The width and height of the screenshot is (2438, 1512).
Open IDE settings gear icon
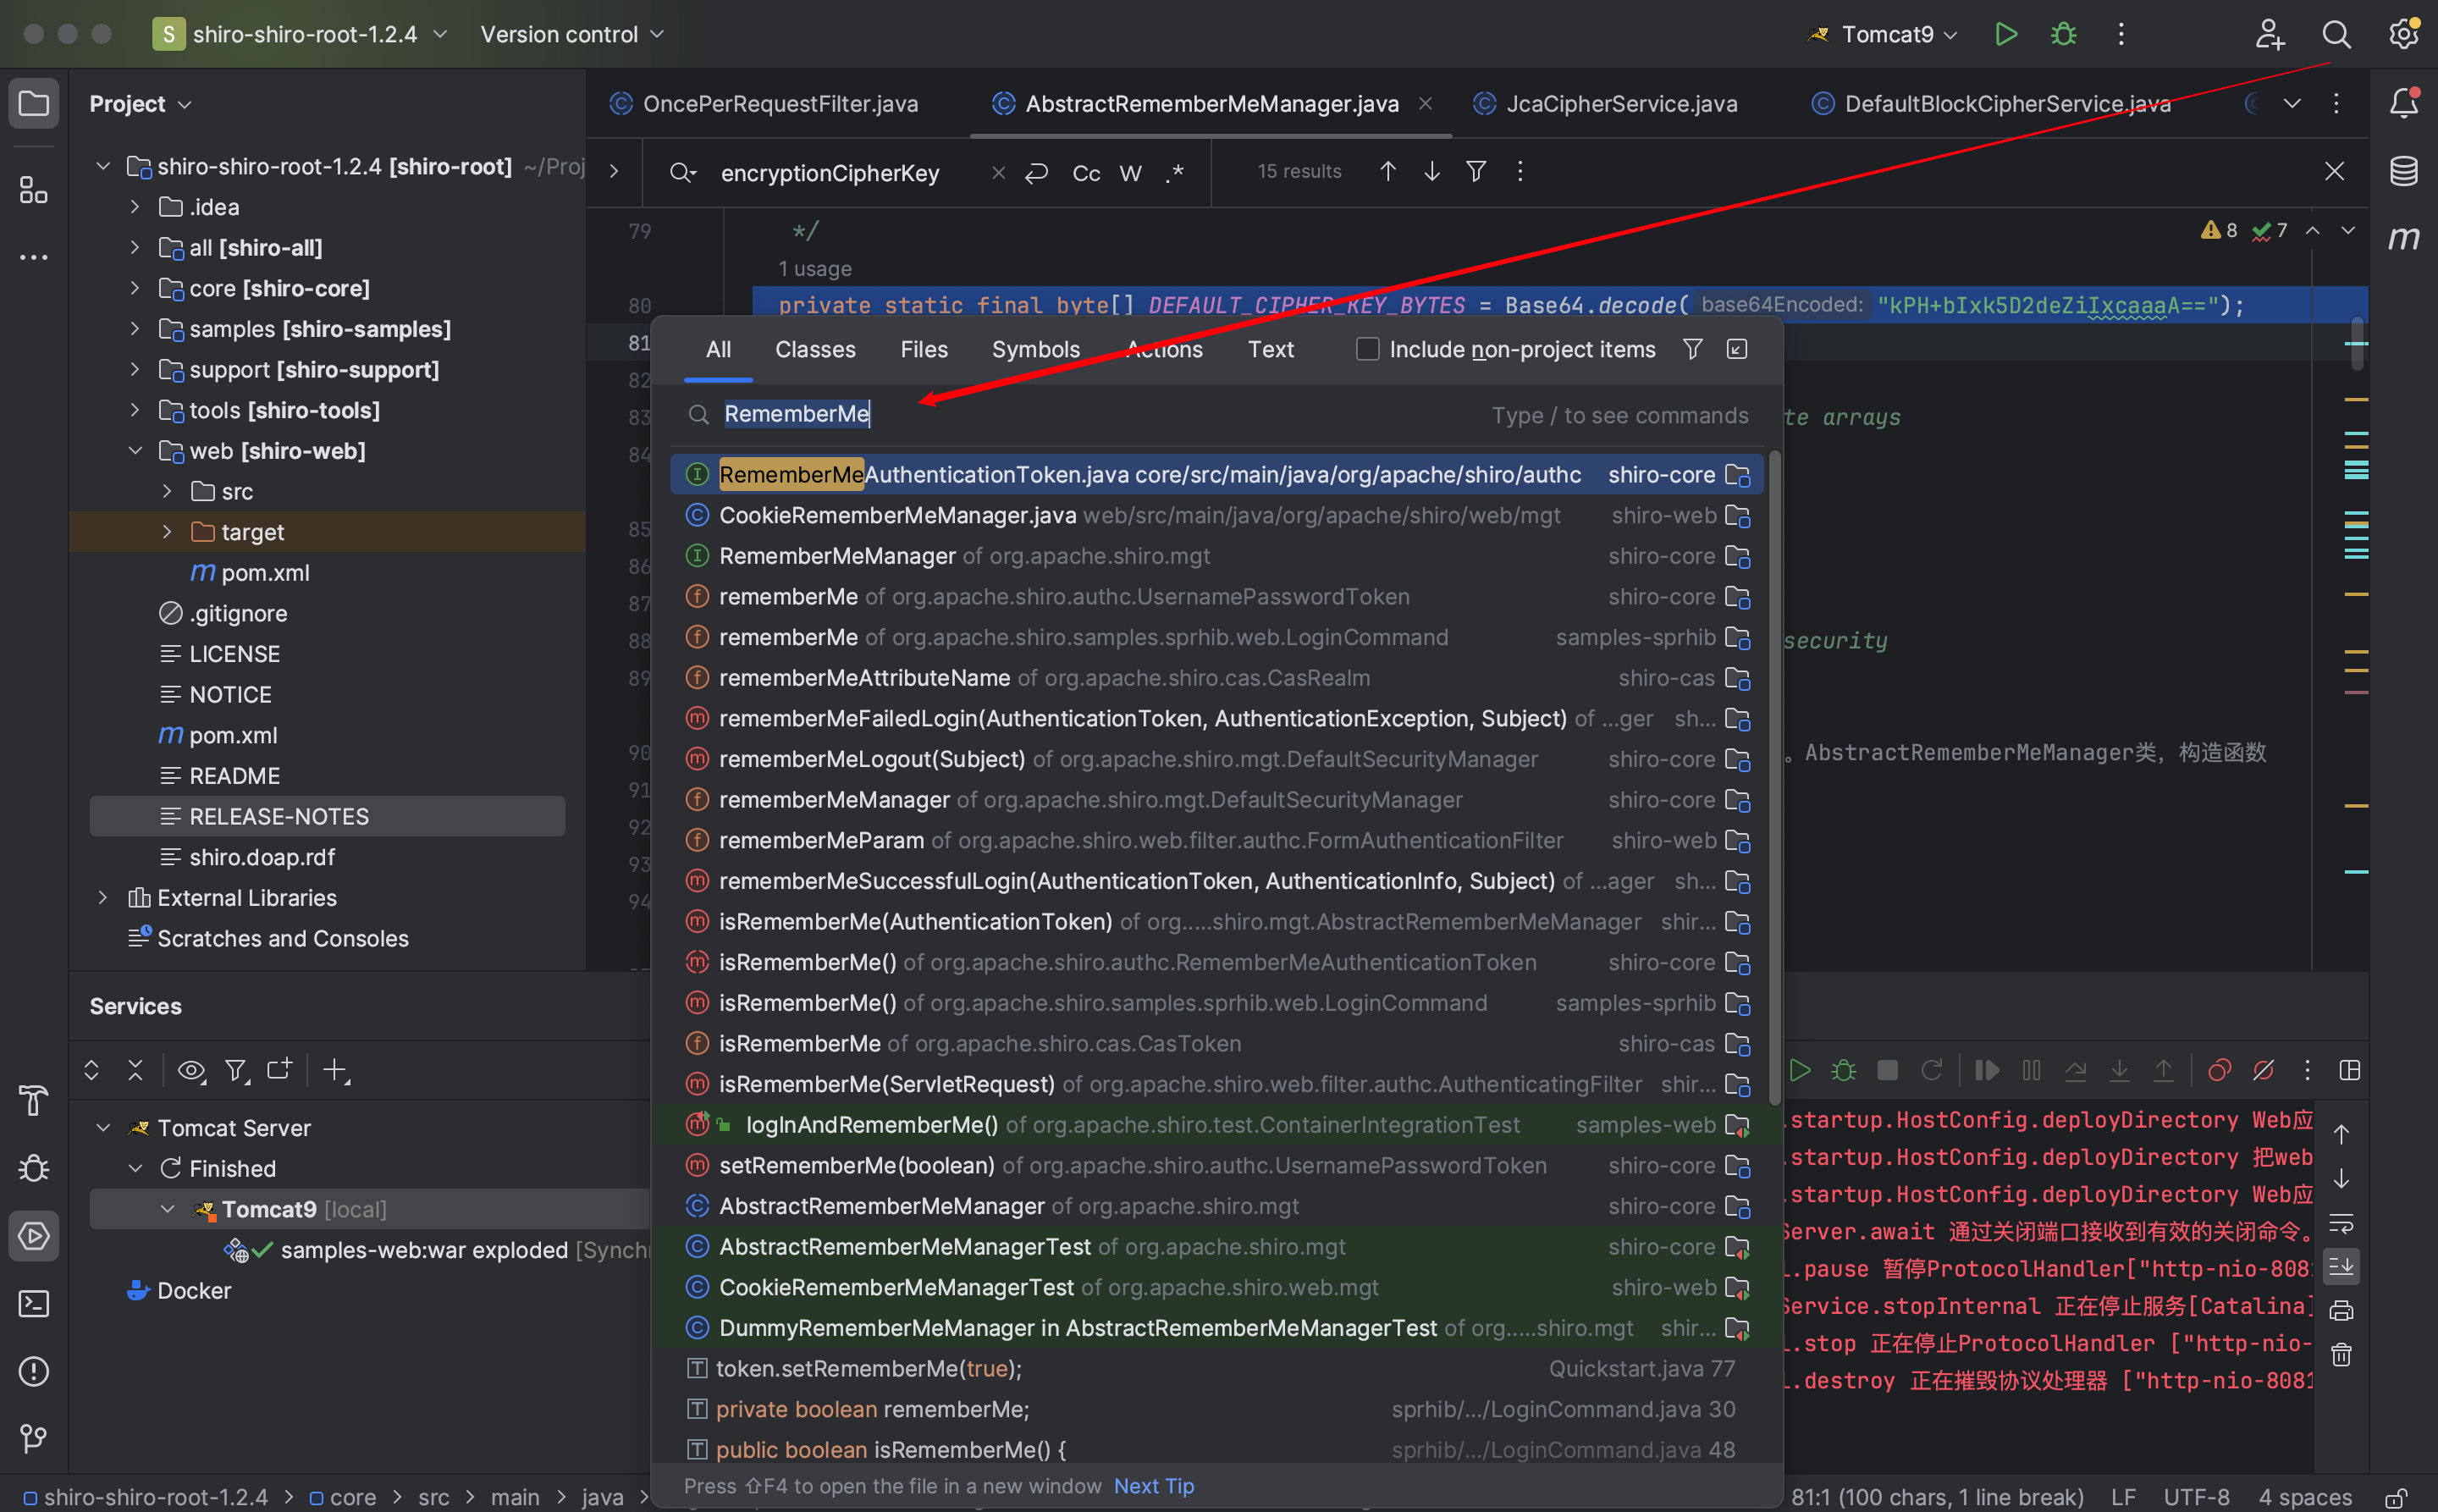(x=2404, y=34)
